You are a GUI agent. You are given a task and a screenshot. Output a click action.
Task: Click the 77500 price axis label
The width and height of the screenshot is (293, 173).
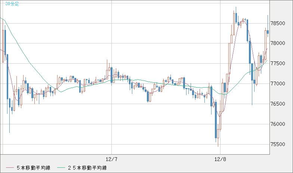tap(278, 64)
